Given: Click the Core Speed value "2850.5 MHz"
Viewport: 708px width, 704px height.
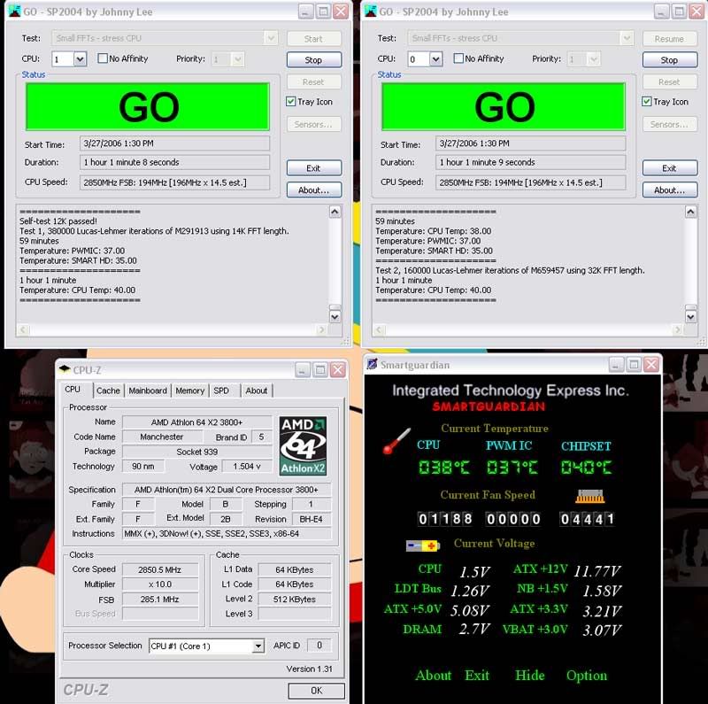Looking at the screenshot, I should [x=160, y=569].
